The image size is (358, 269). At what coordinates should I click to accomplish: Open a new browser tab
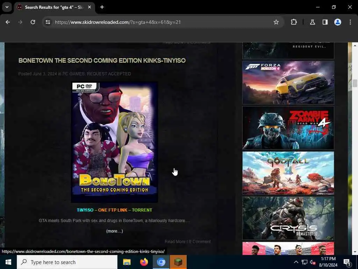(102, 7)
